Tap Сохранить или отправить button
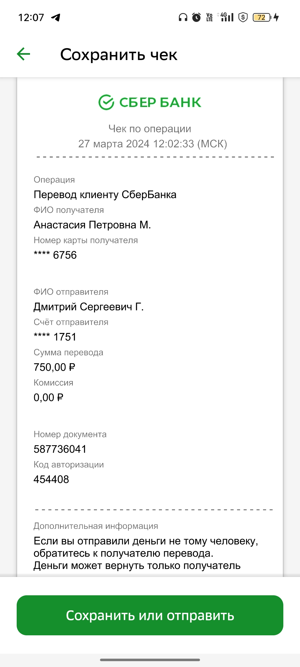The height and width of the screenshot is (667, 300). coord(150,615)
